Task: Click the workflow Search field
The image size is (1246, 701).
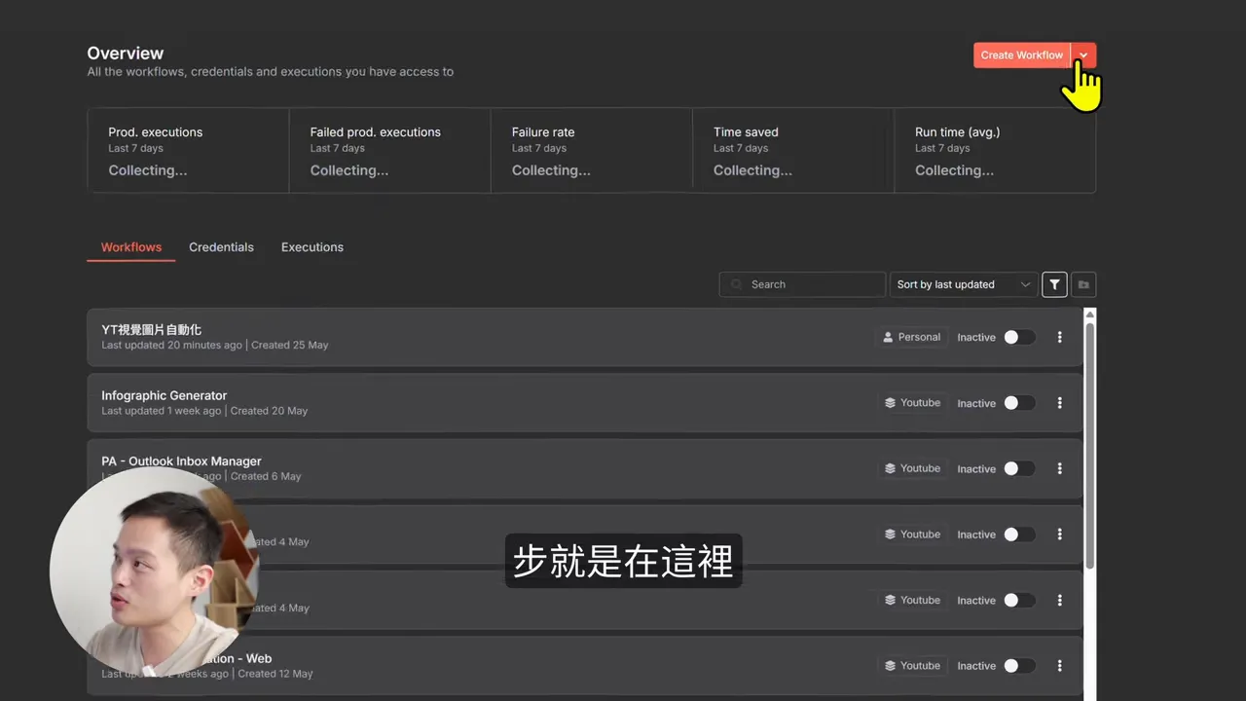Action: coord(802,284)
